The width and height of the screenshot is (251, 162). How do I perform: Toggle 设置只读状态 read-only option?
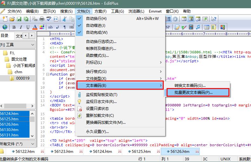(x=120, y=109)
